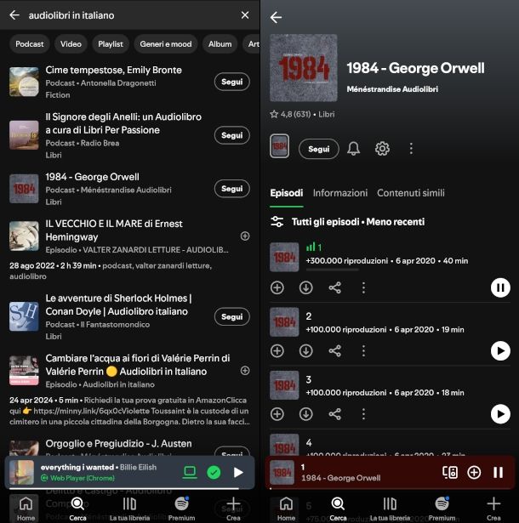Add Cambiare l'acqua ai fiori episode to library
Image resolution: width=519 pixels, height=523 pixels.
click(x=245, y=371)
